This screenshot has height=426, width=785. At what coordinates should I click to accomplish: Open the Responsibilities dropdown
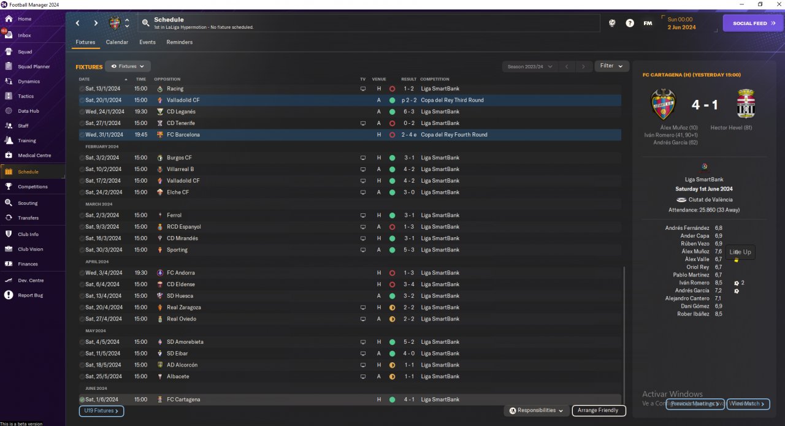click(537, 411)
